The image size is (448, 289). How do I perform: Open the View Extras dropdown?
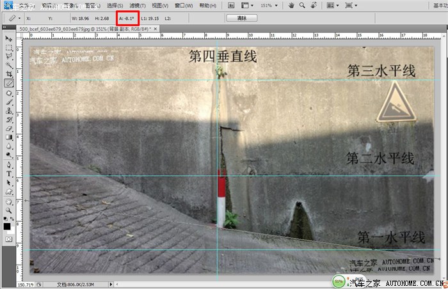click(247, 5)
